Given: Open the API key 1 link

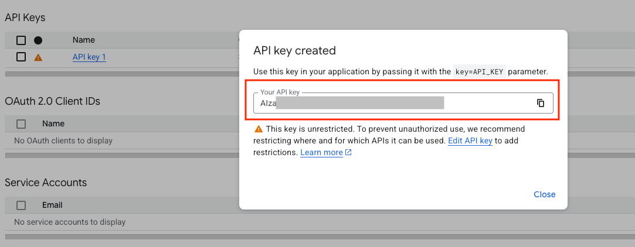Looking at the screenshot, I should (89, 57).
